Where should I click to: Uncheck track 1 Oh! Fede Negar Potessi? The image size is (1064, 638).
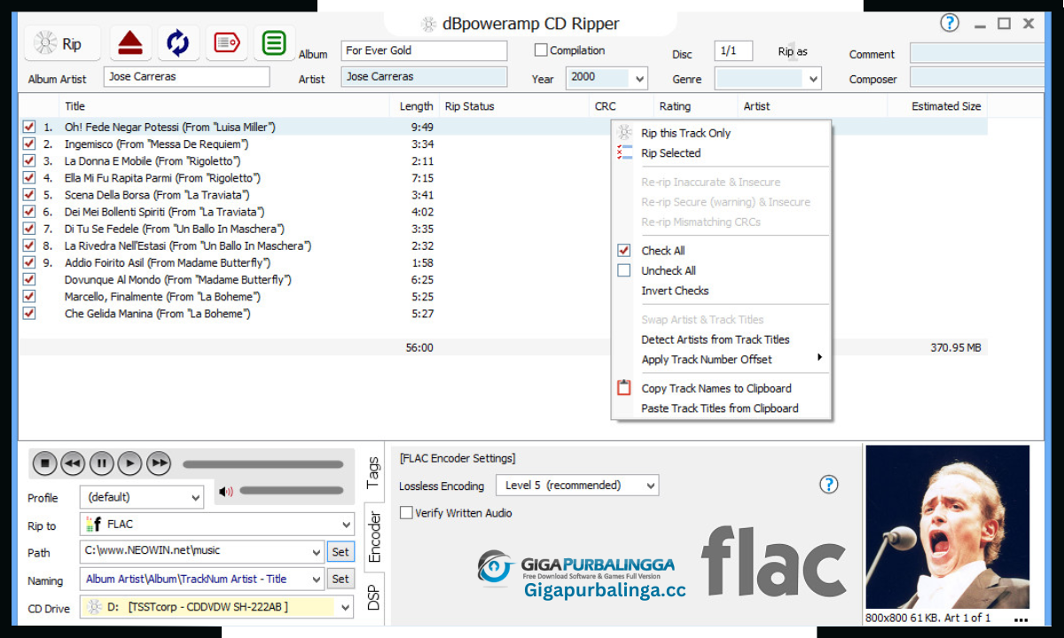tap(29, 128)
